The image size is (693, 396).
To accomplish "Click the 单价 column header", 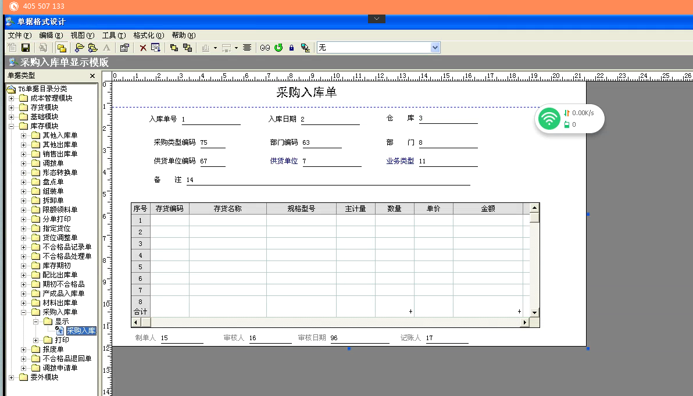I will (x=434, y=209).
